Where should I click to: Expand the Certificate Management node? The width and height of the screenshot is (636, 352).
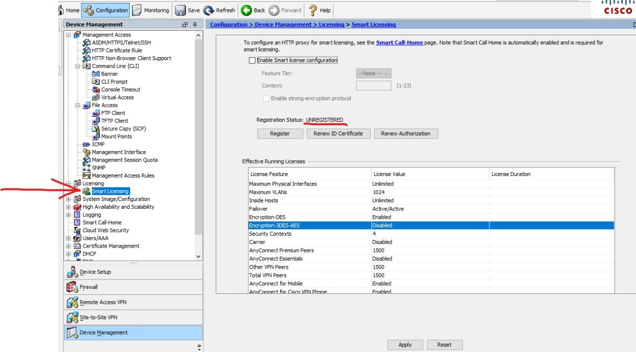click(69, 246)
